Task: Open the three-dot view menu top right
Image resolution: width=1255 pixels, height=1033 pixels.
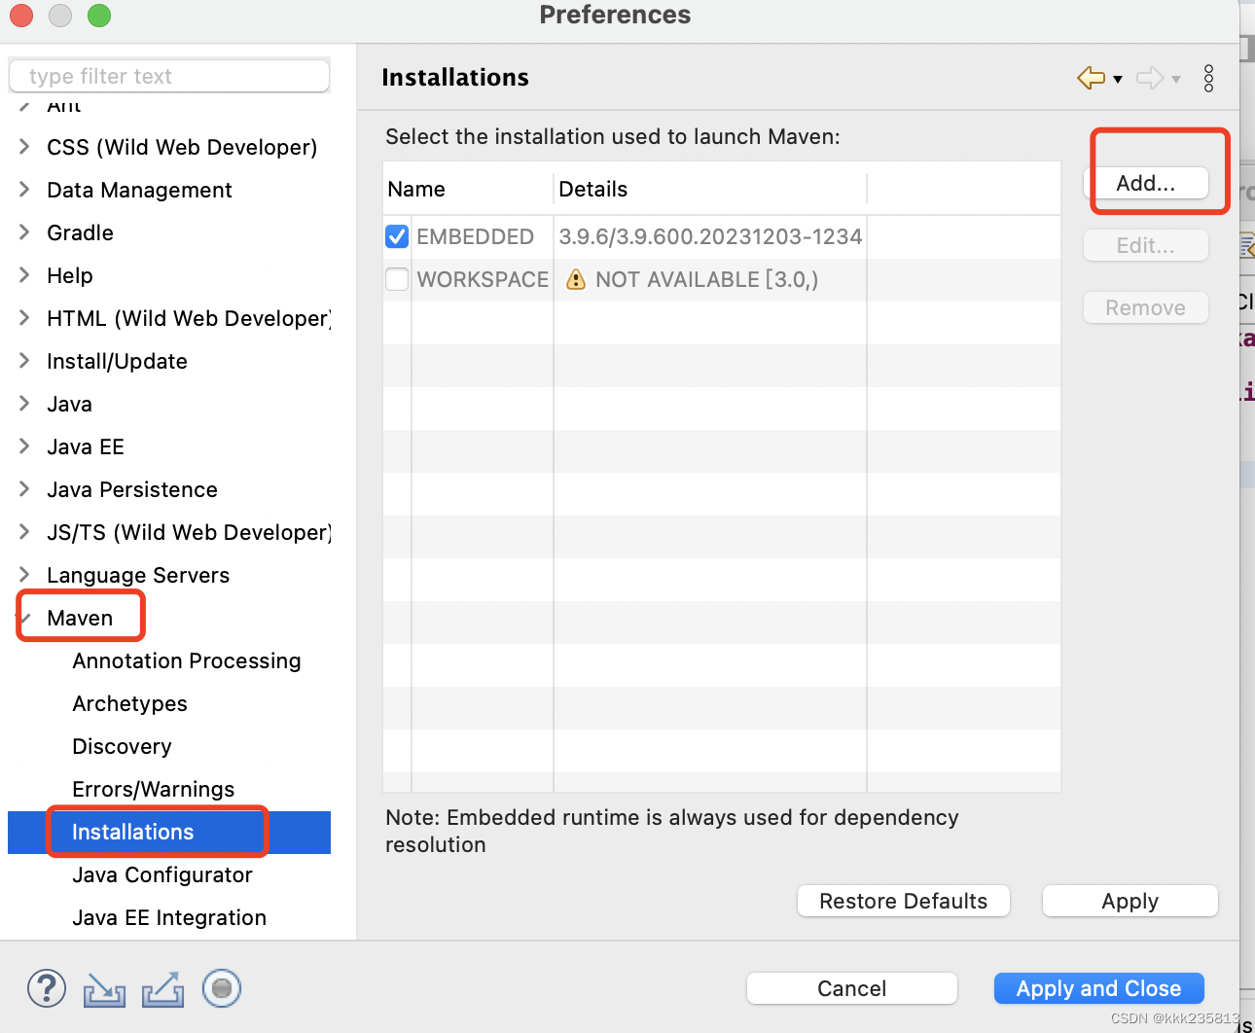Action: point(1208,78)
